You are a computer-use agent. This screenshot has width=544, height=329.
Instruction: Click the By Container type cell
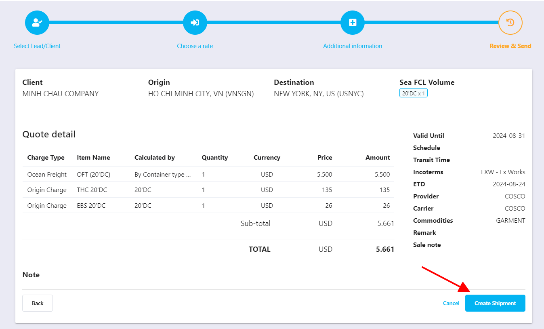162,175
